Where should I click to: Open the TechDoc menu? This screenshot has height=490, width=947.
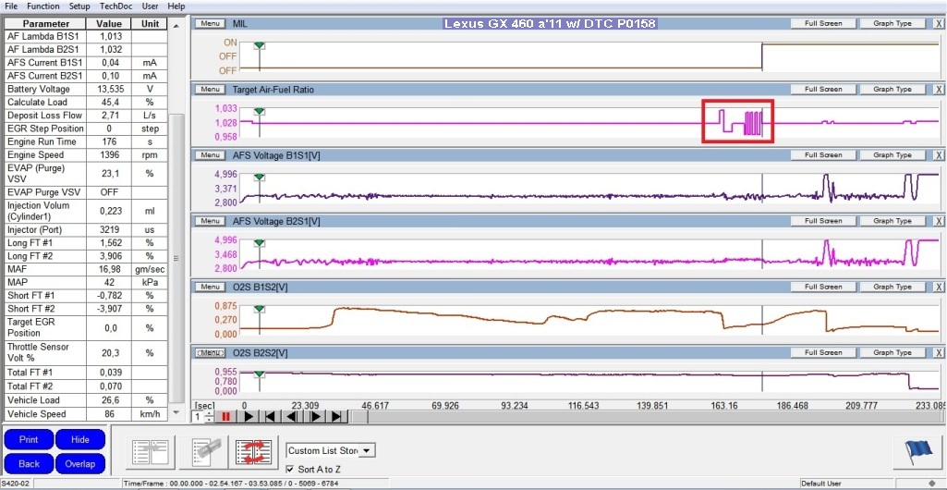[x=115, y=6]
